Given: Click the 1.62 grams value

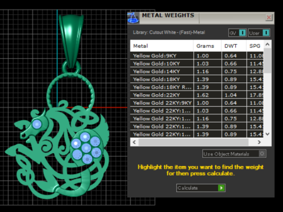Looking at the screenshot, I should point(203,95).
